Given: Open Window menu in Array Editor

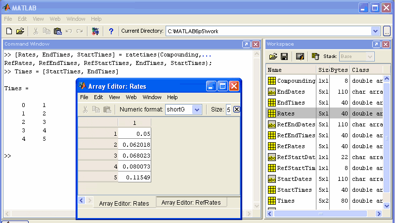Looking at the screenshot, I should 152,97.
